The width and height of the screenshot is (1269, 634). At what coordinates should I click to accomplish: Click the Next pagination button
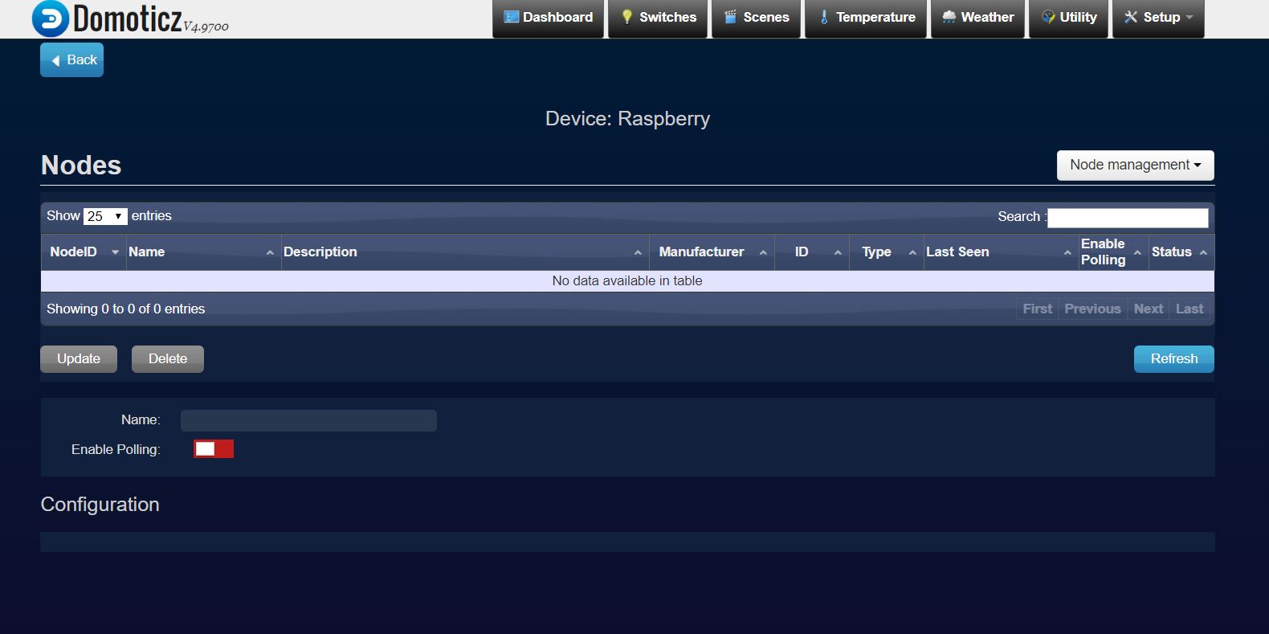pos(1149,309)
